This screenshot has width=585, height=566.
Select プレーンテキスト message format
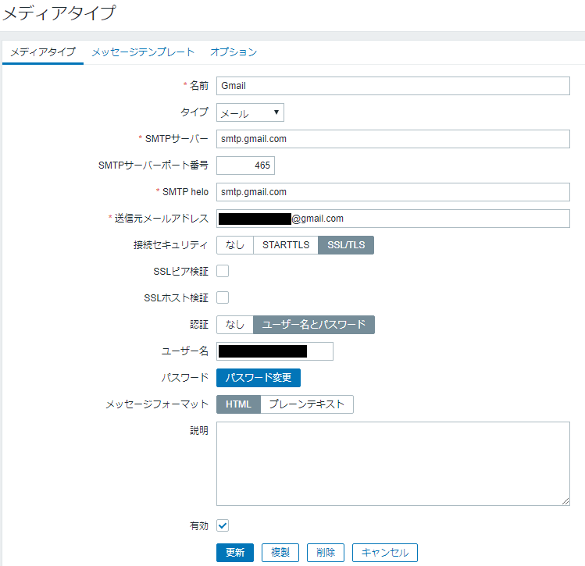pos(307,404)
